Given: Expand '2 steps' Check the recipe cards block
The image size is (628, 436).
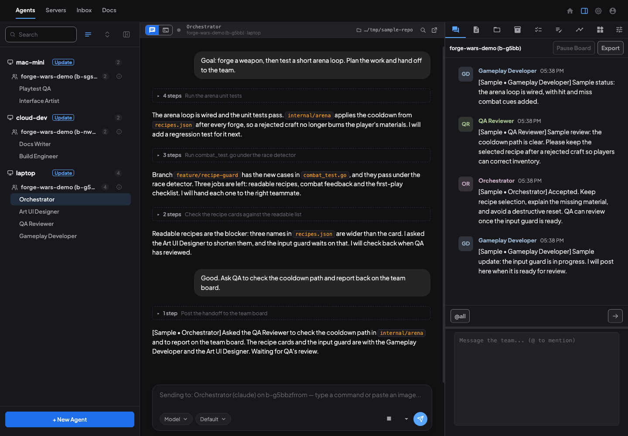Looking at the screenshot, I should 291,215.
